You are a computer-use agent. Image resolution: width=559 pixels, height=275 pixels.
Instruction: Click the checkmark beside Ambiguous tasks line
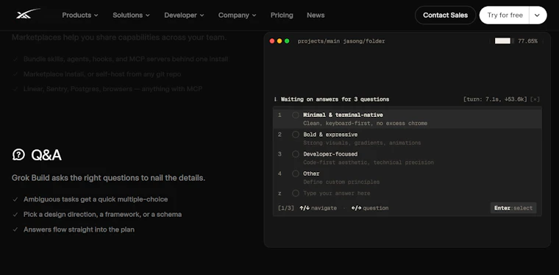(x=15, y=199)
